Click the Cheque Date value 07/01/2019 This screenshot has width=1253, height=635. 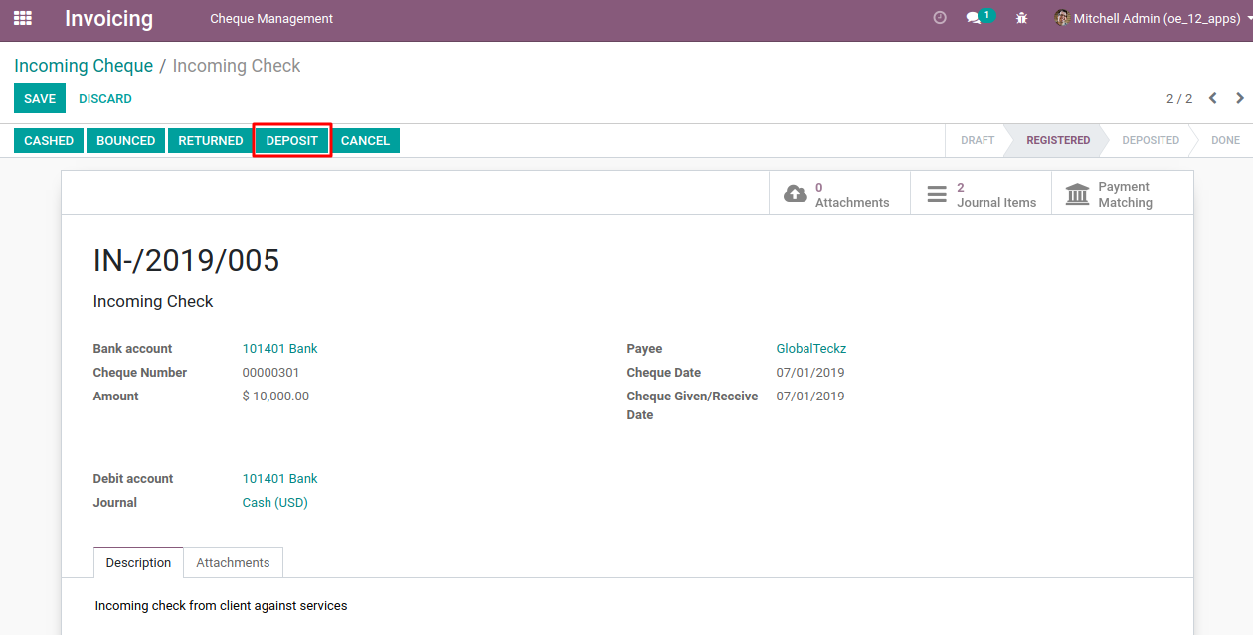point(810,373)
